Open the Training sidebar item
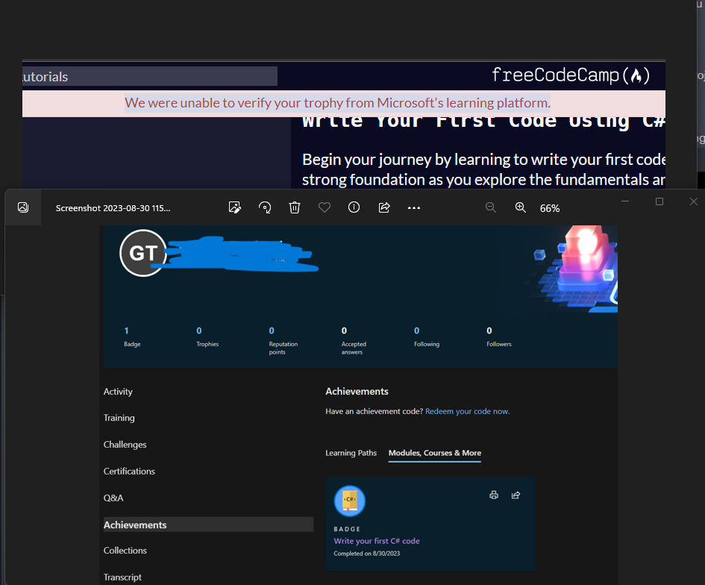Viewport: 705px width, 585px height. (119, 418)
